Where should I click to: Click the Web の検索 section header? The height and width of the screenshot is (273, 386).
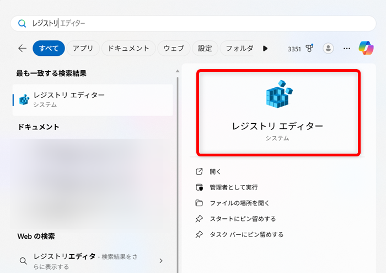pos(36,237)
